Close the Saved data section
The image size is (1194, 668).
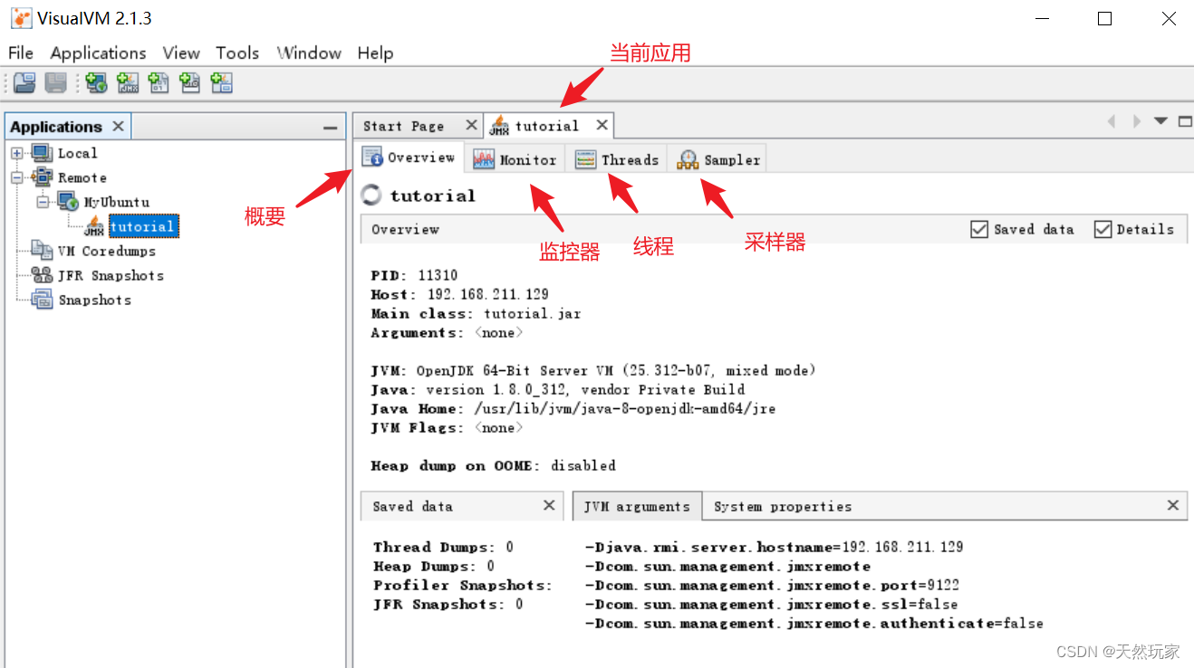(x=549, y=505)
